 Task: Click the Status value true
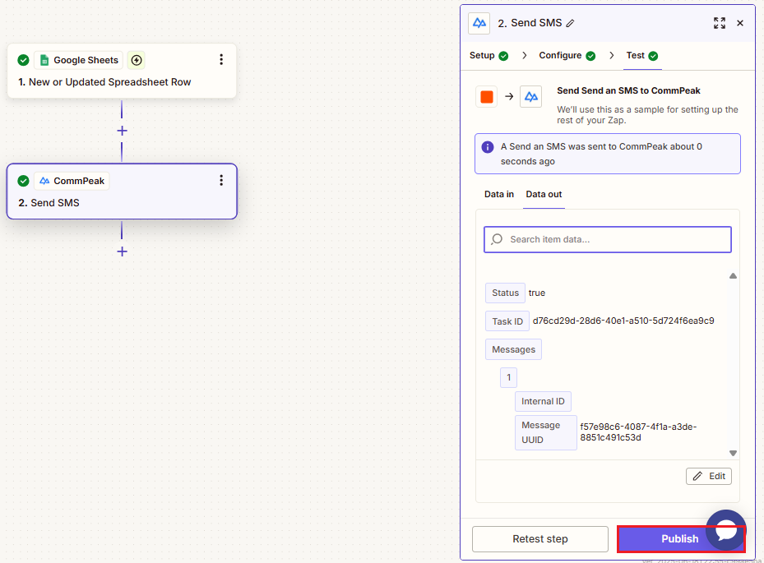click(x=537, y=293)
